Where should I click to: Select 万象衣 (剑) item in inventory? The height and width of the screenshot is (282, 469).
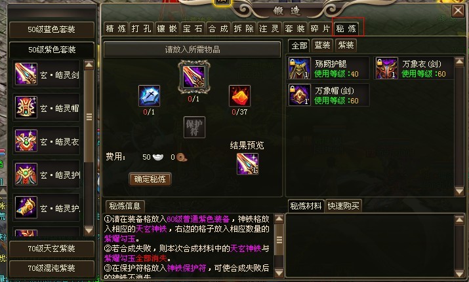(x=415, y=68)
